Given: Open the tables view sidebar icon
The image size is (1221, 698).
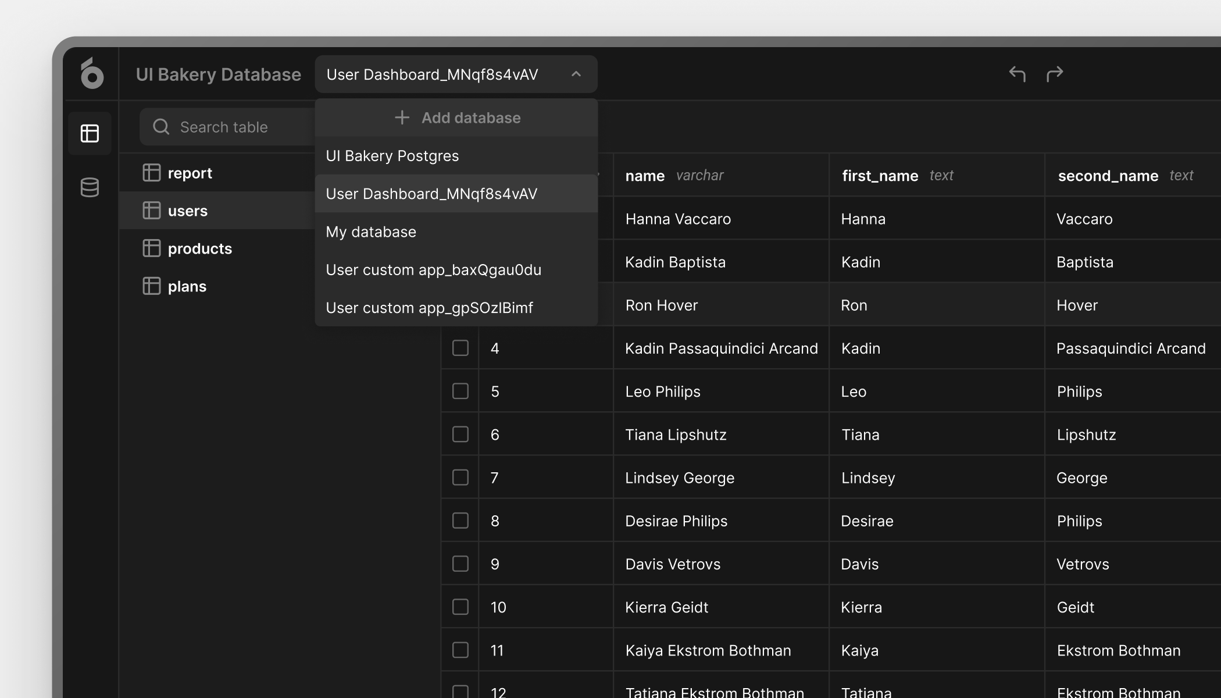Looking at the screenshot, I should [90, 133].
